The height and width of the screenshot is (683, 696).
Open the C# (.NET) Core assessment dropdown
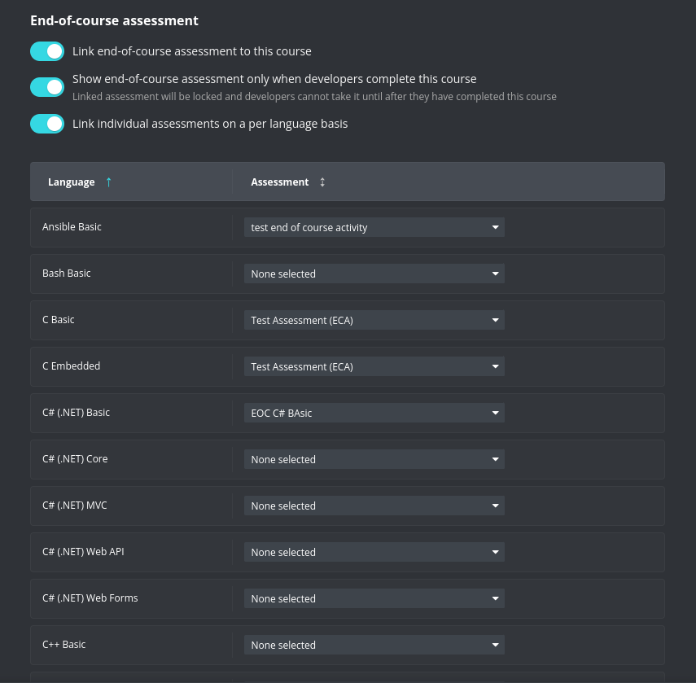[x=374, y=460]
